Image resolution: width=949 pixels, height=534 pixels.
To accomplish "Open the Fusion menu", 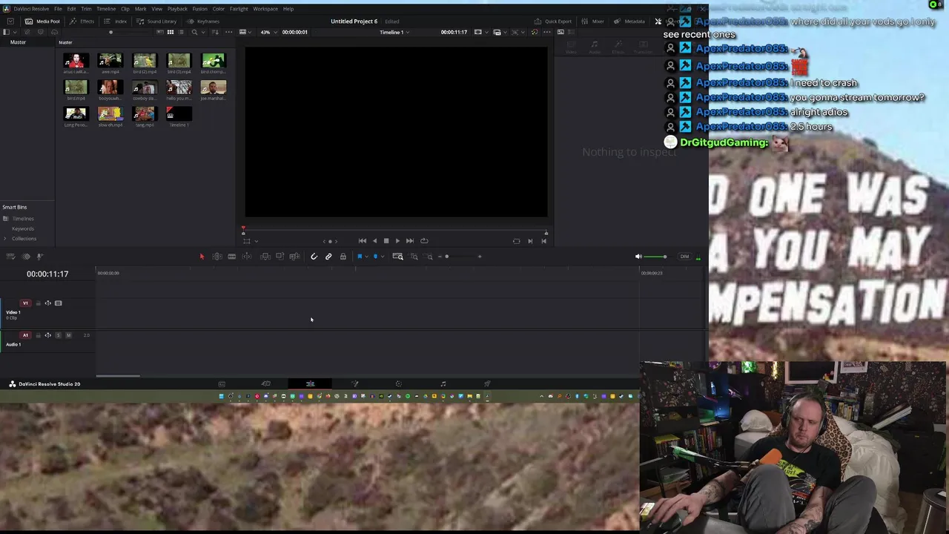I will (x=199, y=9).
